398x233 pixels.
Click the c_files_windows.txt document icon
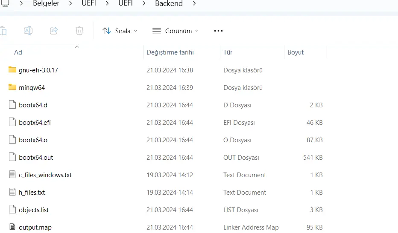12,174
